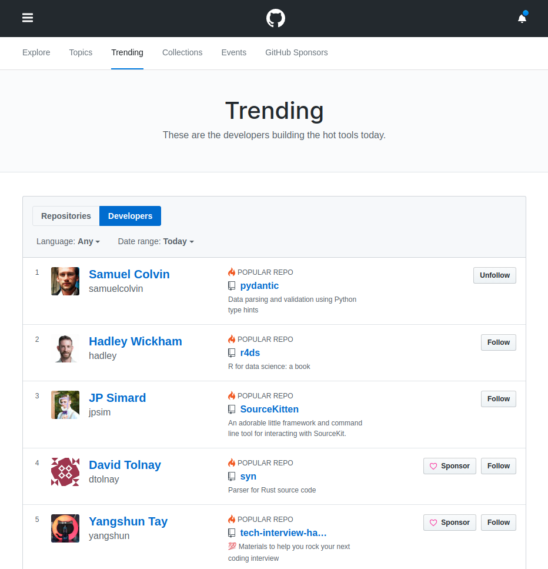Open the Collections tab
The height and width of the screenshot is (569, 548).
point(182,52)
